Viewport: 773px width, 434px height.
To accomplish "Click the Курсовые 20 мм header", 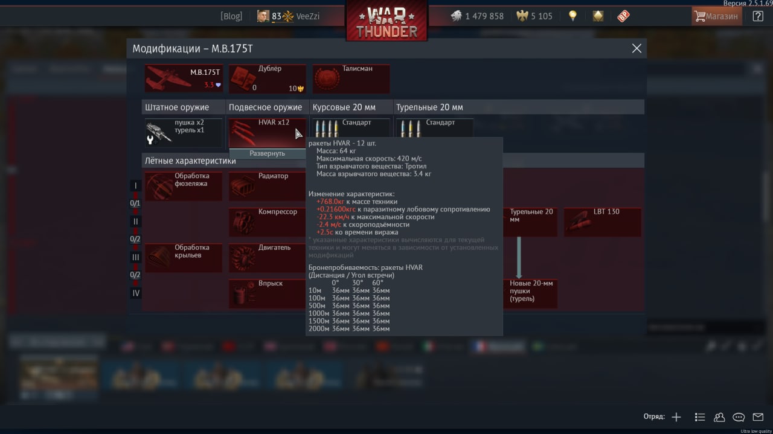I will point(351,107).
